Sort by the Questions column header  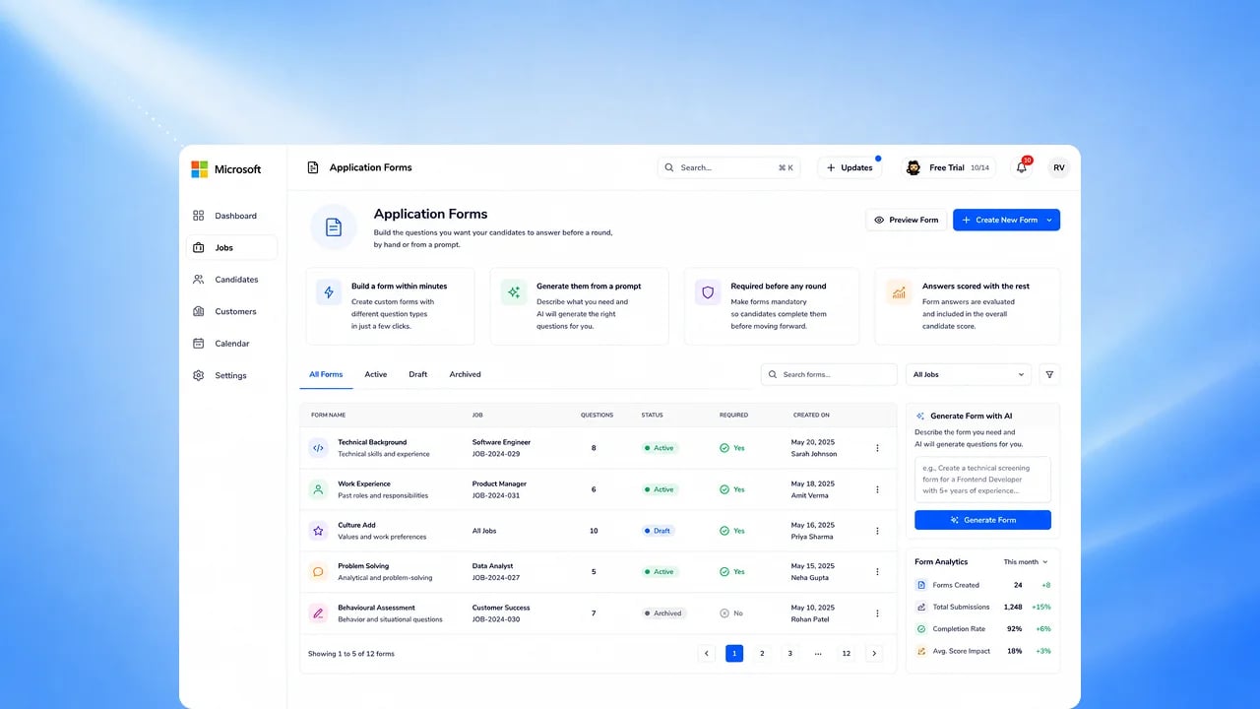tap(597, 415)
